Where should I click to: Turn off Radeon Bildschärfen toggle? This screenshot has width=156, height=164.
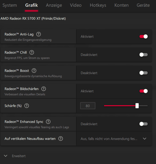point(144,91)
